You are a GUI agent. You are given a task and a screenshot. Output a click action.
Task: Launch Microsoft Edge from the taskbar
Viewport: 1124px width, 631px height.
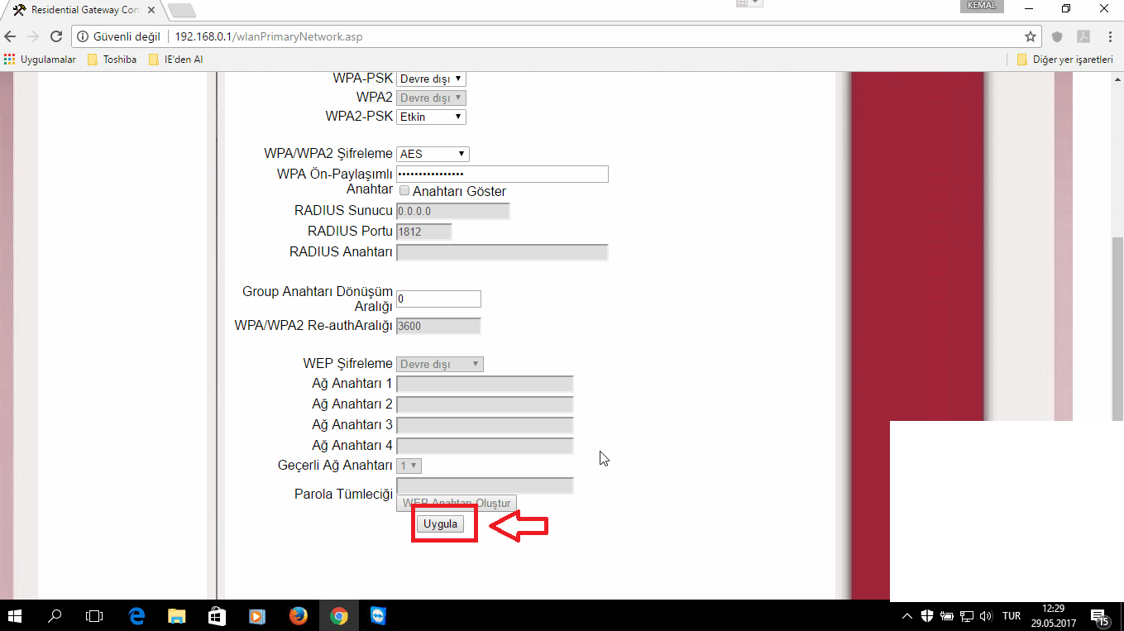pyautogui.click(x=136, y=616)
